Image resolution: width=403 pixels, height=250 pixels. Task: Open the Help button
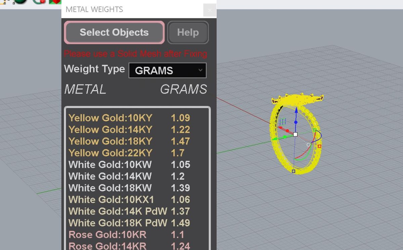pos(188,33)
